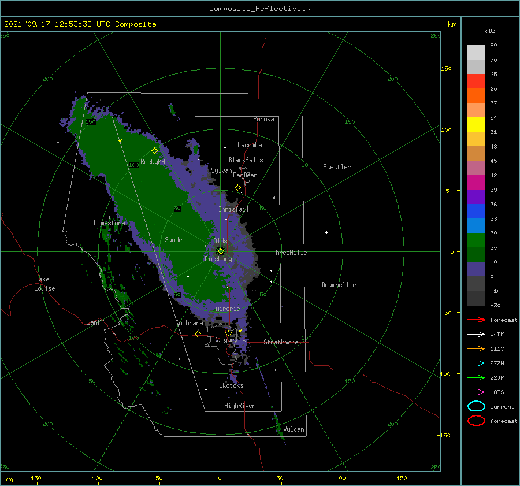Image resolution: width=520 pixels, height=486 pixels.
Task: Click the Limestone label
Action: [109, 223]
